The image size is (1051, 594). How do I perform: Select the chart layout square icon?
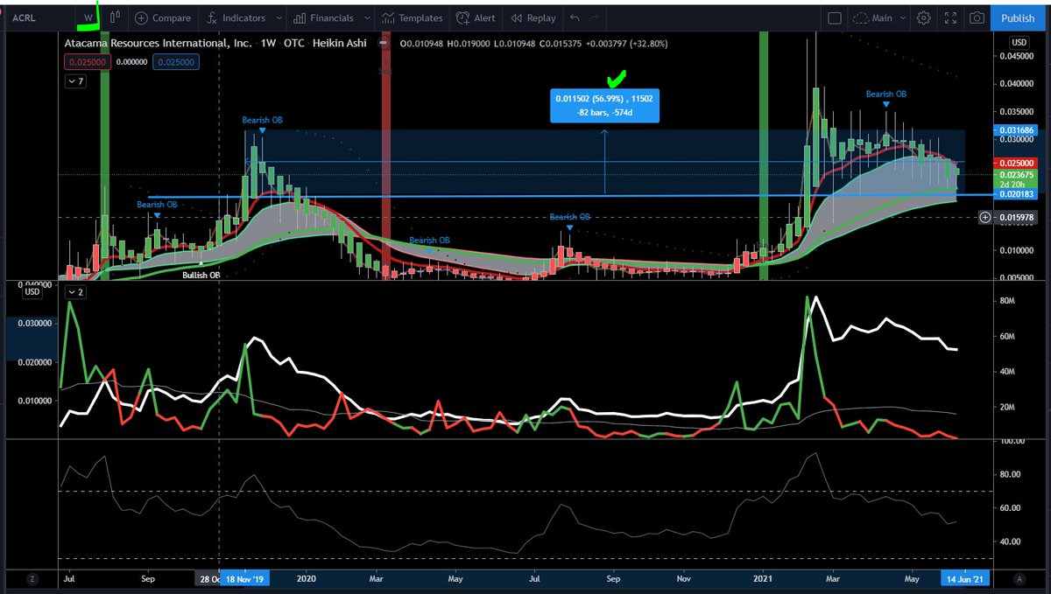[834, 17]
